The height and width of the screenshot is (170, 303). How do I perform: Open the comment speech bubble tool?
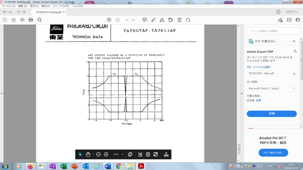point(144,20)
